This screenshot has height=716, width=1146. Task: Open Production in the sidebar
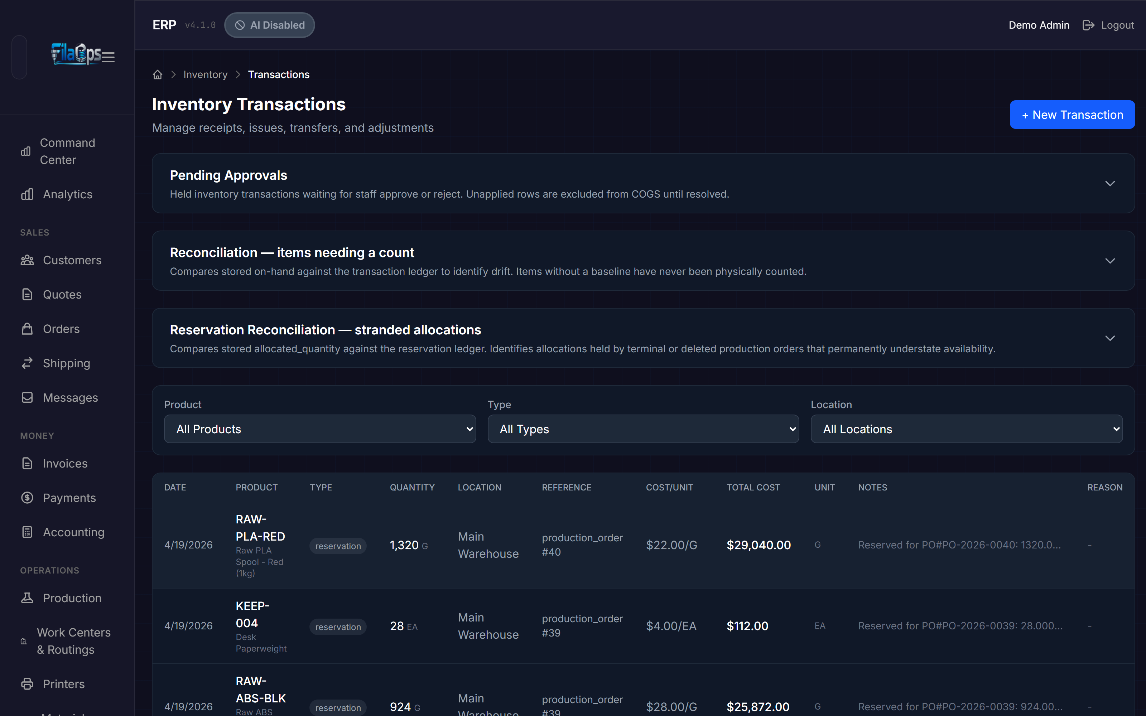coord(67,598)
